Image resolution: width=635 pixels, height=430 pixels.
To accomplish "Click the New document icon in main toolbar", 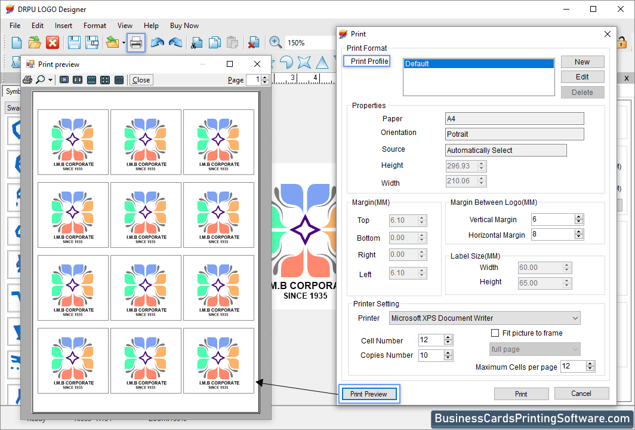I will click(17, 42).
